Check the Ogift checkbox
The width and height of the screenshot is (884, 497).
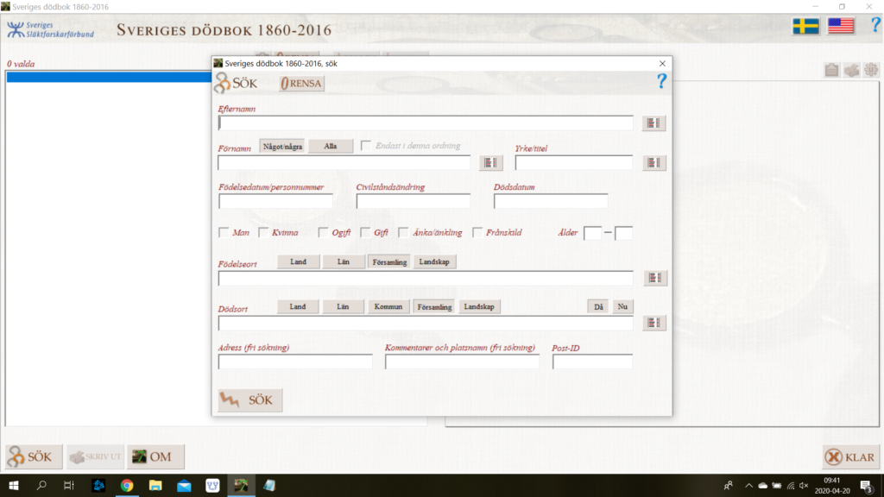323,233
